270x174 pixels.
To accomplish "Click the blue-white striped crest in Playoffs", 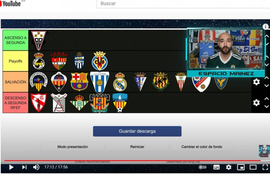I will click(x=79, y=61).
